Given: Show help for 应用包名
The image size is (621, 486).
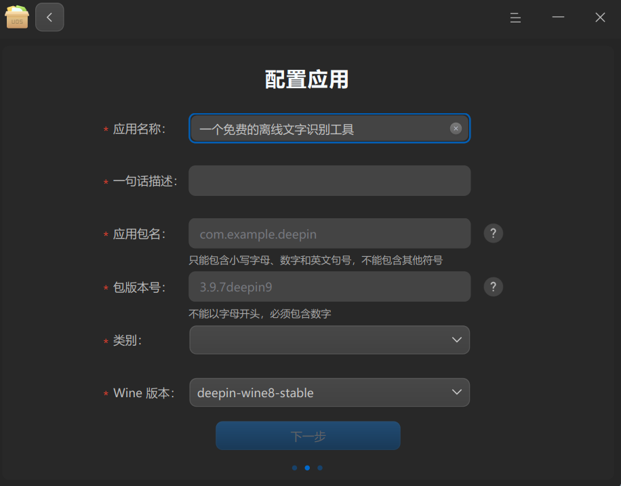Looking at the screenshot, I should 494,233.
